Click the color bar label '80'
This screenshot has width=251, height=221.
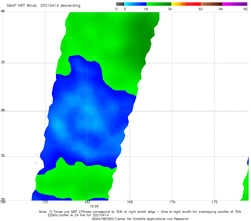tap(246, 9)
